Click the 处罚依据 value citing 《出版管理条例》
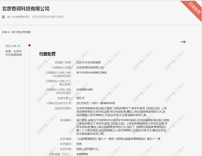202x156 pixels. (118, 139)
